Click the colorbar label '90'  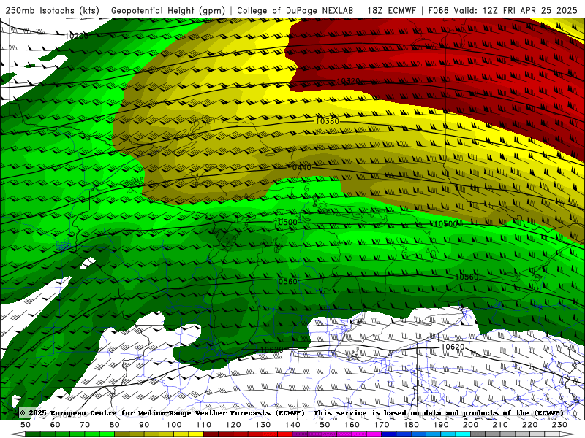tap(144, 425)
